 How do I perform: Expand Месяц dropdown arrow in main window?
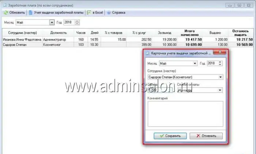click(x=52, y=22)
